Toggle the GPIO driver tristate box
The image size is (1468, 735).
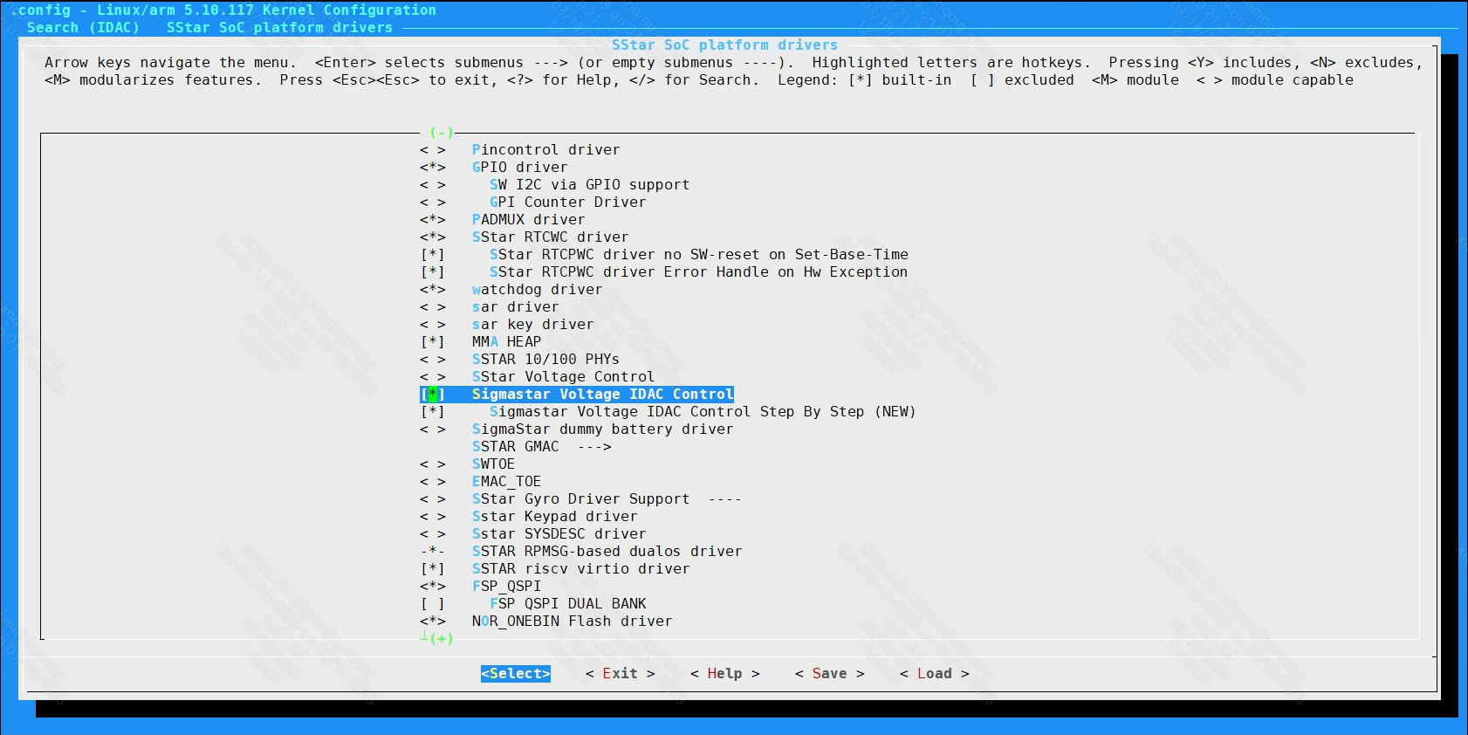[433, 168]
